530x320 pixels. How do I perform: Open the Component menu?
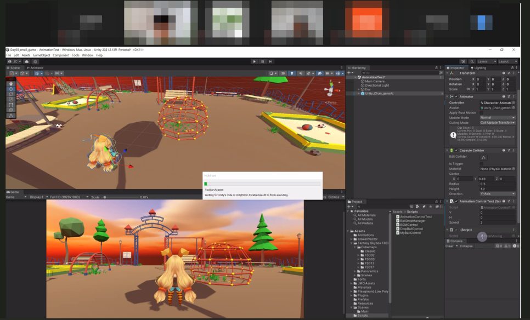click(x=61, y=55)
